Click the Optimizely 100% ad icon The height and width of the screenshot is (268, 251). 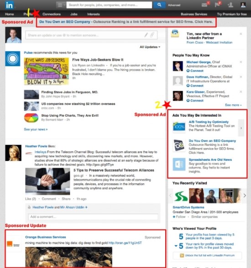(179, 127)
